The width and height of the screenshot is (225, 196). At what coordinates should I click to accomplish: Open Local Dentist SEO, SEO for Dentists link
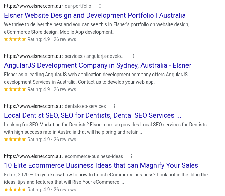(93, 115)
